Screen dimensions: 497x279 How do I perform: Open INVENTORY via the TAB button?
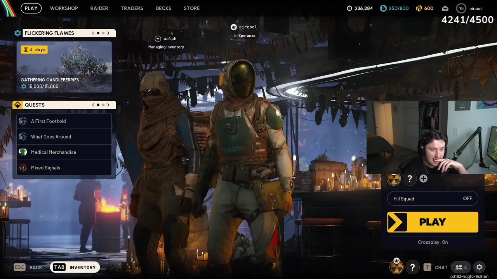pyautogui.click(x=75, y=267)
